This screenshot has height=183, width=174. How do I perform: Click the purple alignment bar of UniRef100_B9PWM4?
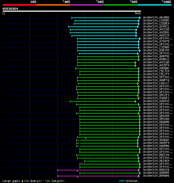point(98,176)
